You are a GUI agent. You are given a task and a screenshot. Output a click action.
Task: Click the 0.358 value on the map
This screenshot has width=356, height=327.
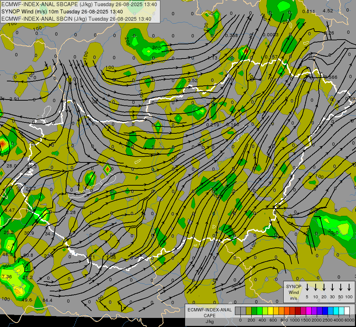tap(232, 35)
